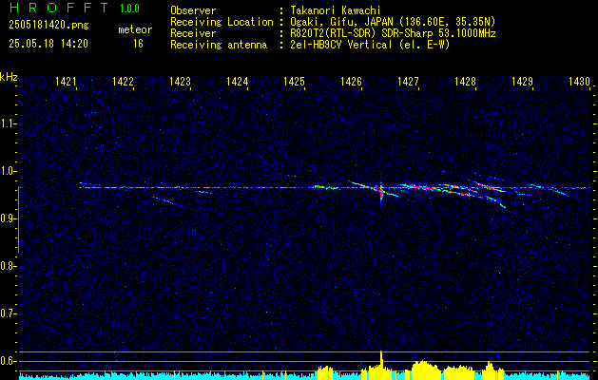This screenshot has height=380, width=598.
Task: Click the kHz axis unit label
Action: pyautogui.click(x=9, y=77)
